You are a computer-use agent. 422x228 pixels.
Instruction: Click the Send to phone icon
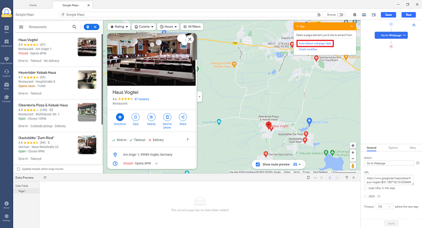click(x=167, y=117)
